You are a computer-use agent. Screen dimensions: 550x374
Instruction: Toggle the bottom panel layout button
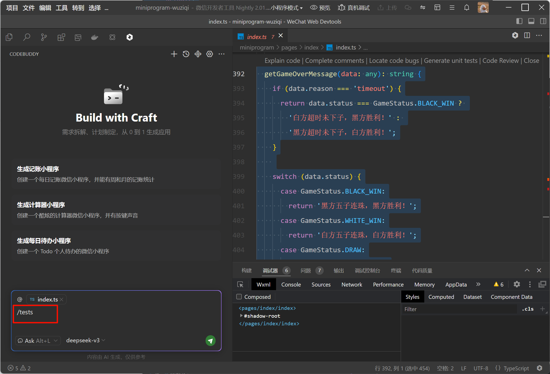coord(531,21)
